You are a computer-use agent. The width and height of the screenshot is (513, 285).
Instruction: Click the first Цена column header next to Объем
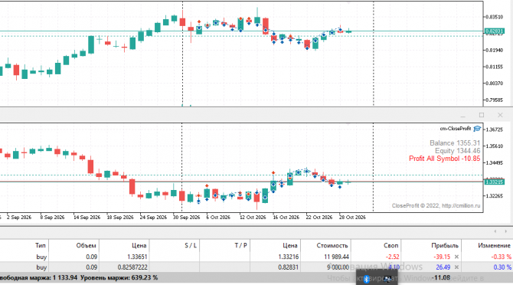click(x=139, y=245)
